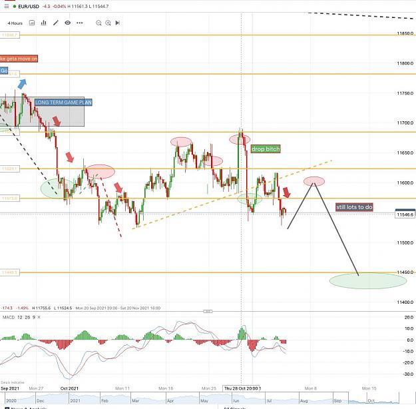416x409 pixels.
Task: Select the blue 'Go' label annotation
Action: (x=4, y=71)
